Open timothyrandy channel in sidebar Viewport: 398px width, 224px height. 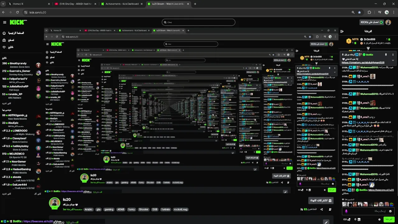point(21,65)
